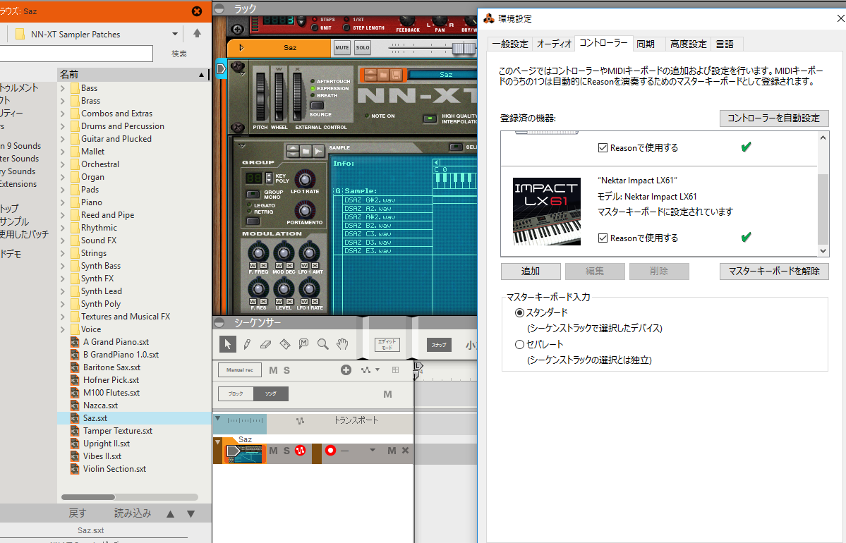Screen dimensions: 846x543
Task: Click the エディットモード button
Action: pos(387,345)
